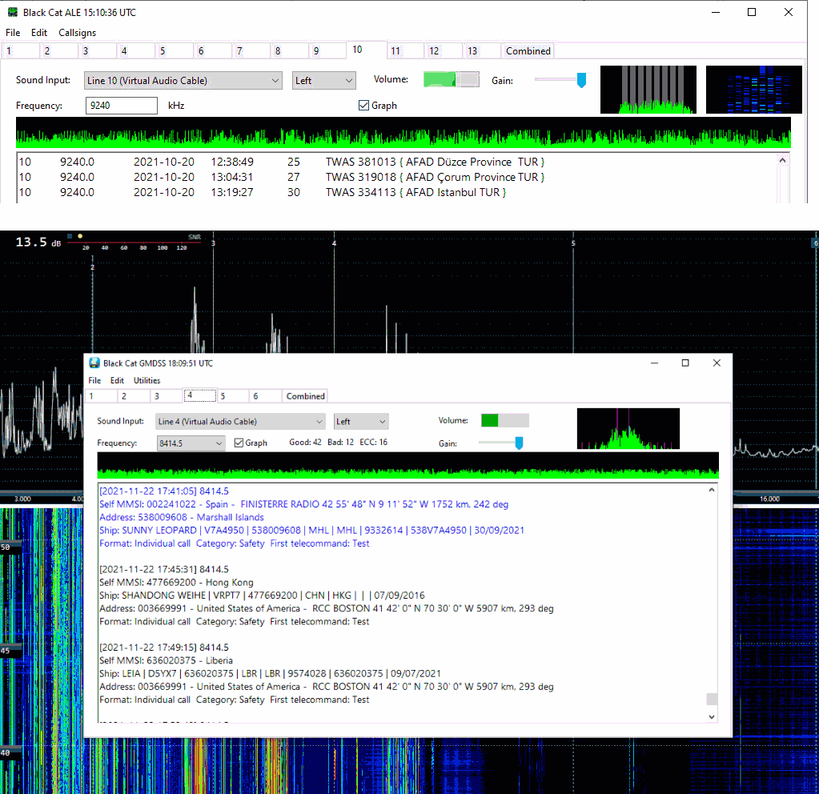Expand Line 10 Sound Input dropdown
The width and height of the screenshot is (819, 794).
coord(183,81)
